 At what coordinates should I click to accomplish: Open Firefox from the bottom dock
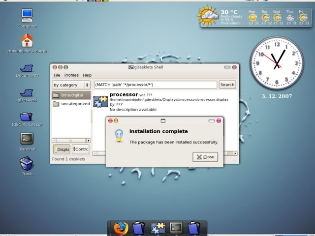coord(121,229)
